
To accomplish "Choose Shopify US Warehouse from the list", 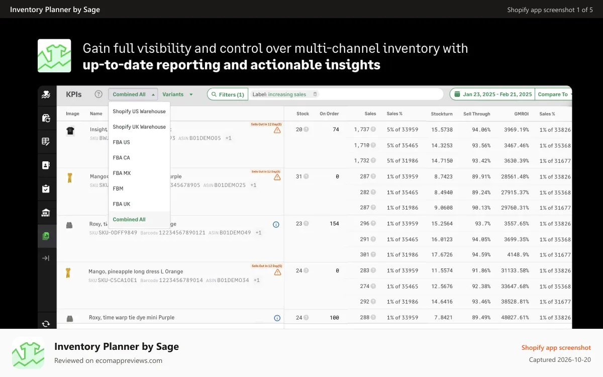I will click(x=139, y=112).
